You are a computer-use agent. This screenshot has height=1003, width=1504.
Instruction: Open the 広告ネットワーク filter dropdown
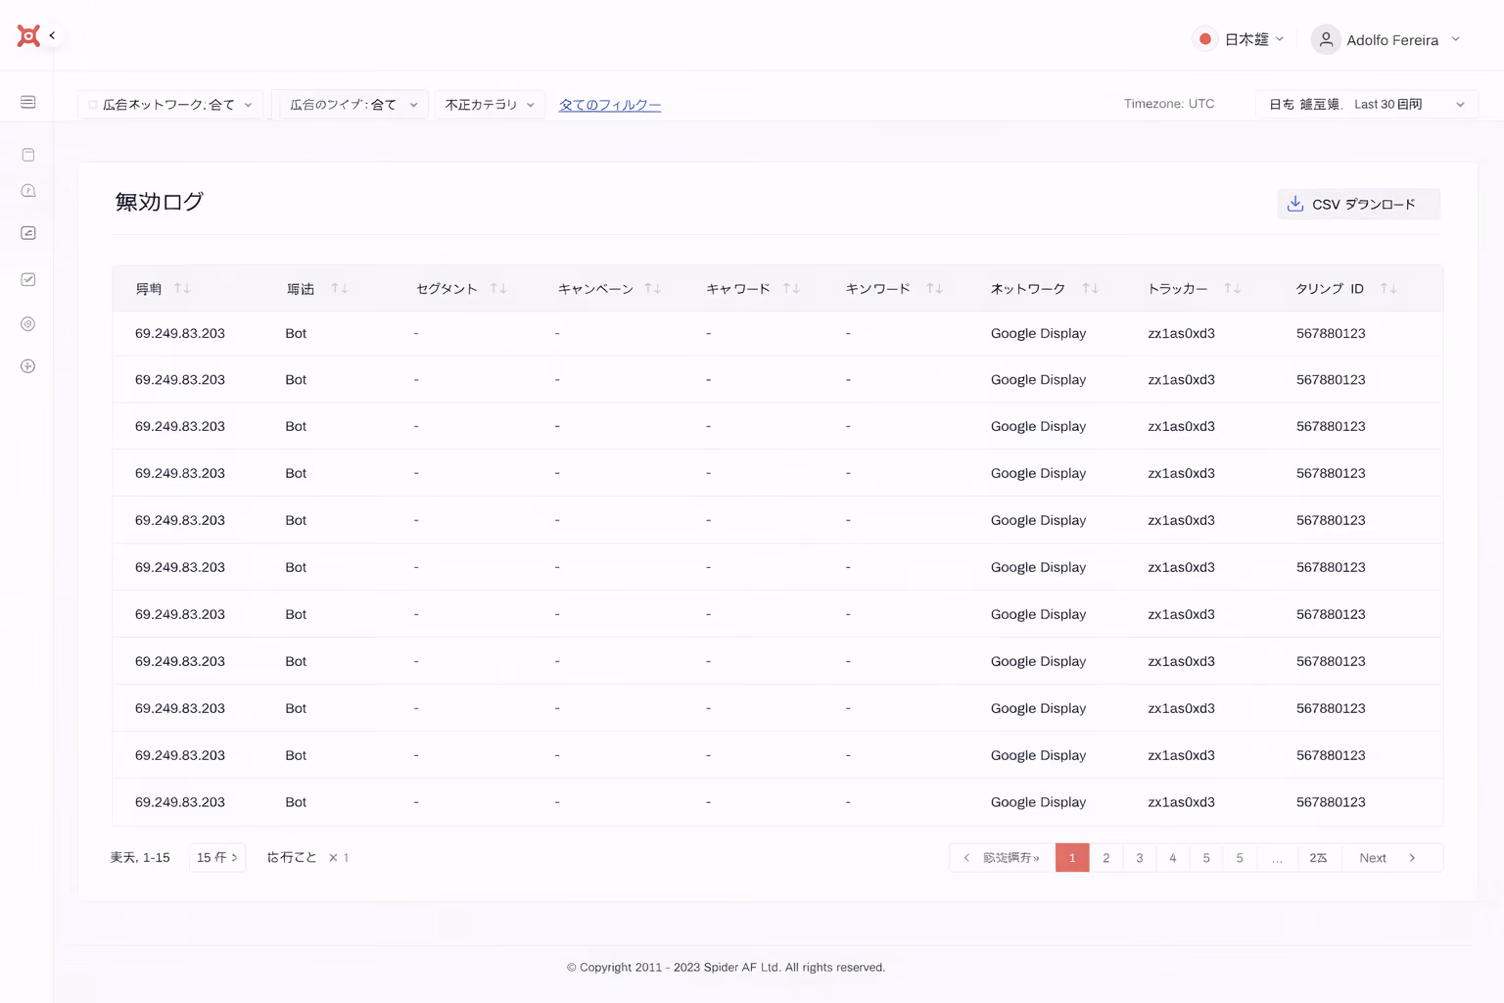(170, 105)
